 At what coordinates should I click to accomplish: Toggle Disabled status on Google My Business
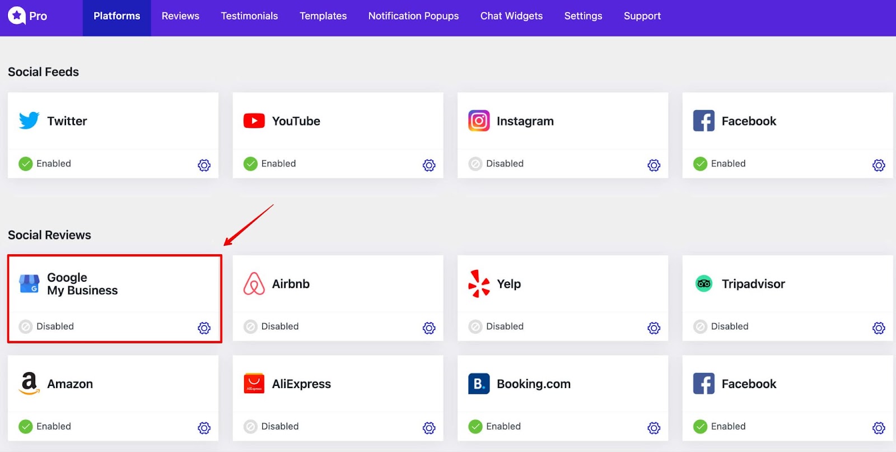pyautogui.click(x=46, y=327)
